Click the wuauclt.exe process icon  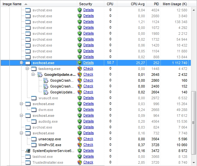pyautogui.click(x=34, y=98)
